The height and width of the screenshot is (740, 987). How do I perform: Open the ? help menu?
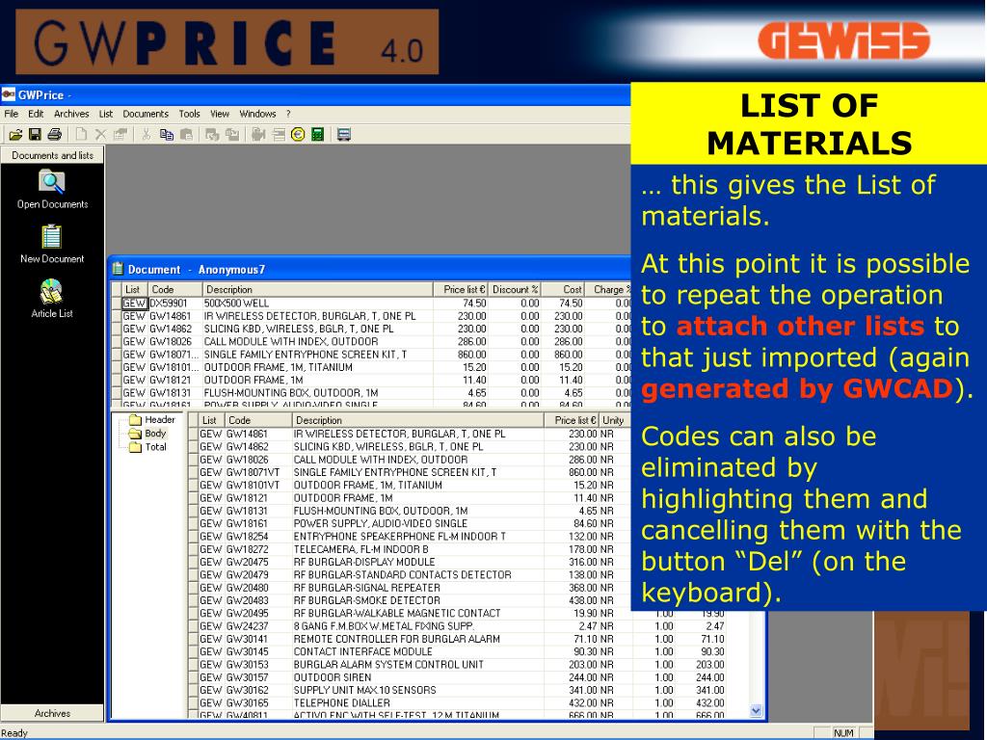pyautogui.click(x=288, y=114)
